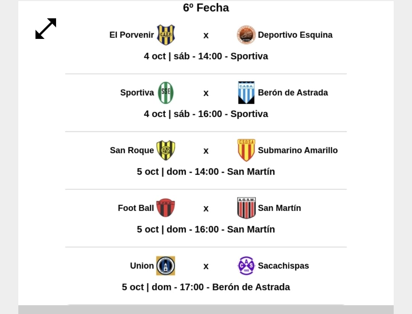This screenshot has width=412, height=314.
Task: Click the El Porvenir team crest
Action: [166, 35]
